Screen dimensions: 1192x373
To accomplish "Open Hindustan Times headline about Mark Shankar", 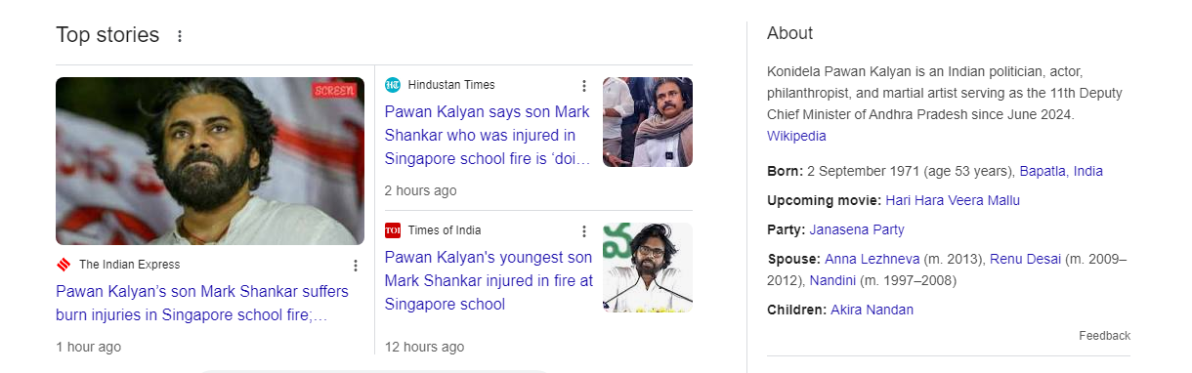I will [488, 135].
